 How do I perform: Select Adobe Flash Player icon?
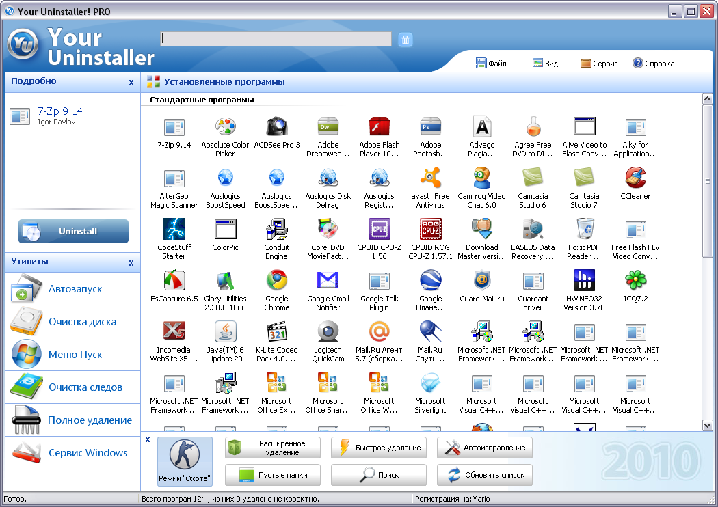coord(379,127)
